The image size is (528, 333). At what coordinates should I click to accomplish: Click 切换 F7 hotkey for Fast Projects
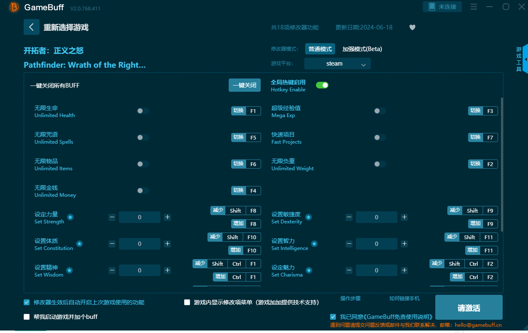click(x=483, y=137)
